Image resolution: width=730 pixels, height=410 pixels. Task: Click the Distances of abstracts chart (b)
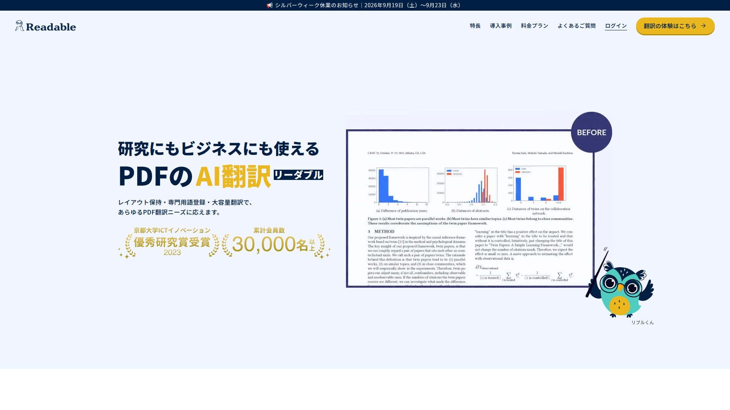(x=467, y=186)
